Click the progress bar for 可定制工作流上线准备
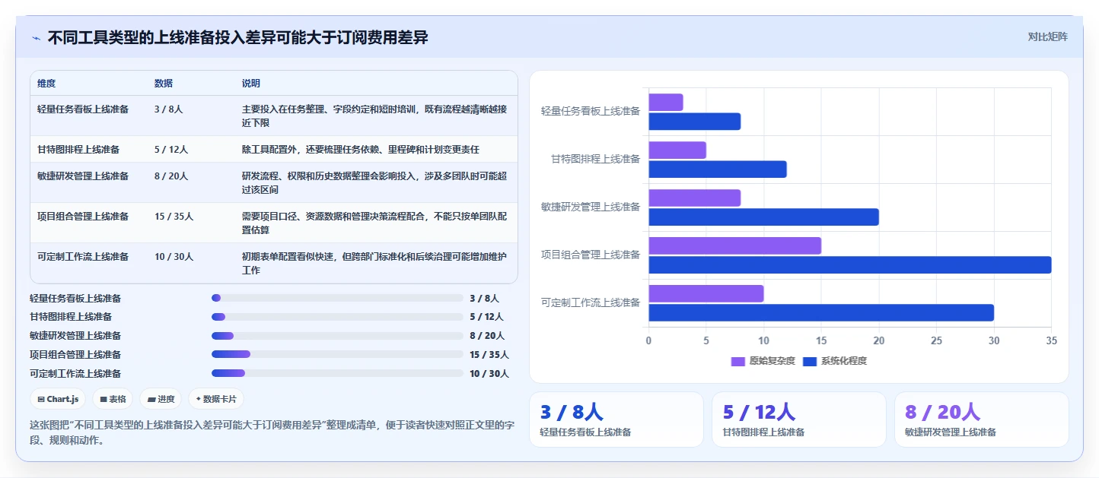 click(x=337, y=373)
